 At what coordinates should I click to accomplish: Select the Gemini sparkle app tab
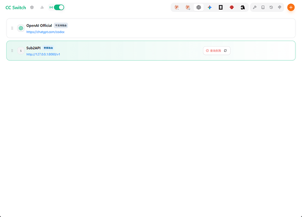point(210,7)
